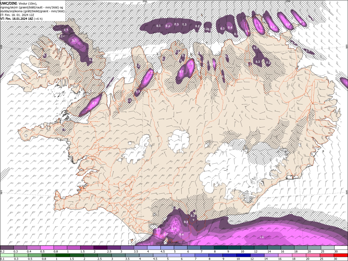
Task: Pick the darkest purple 2 snow legend swatch
Action: pyautogui.click(x=100, y=248)
